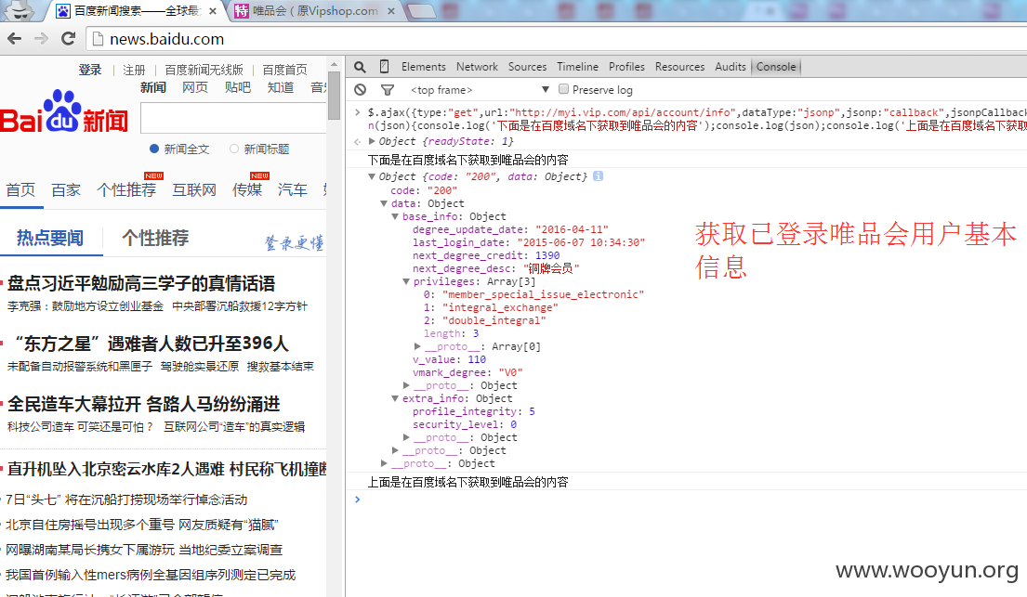Click the Baidu news search input
The height and width of the screenshot is (597, 1027).
[234, 118]
